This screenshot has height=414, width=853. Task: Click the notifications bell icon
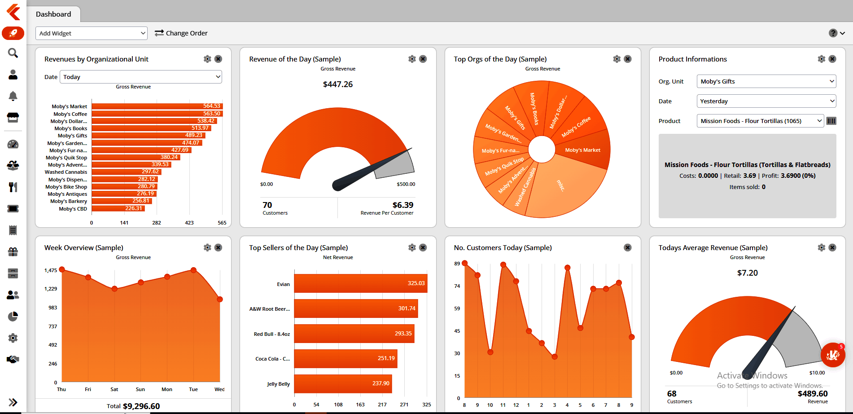tap(13, 96)
